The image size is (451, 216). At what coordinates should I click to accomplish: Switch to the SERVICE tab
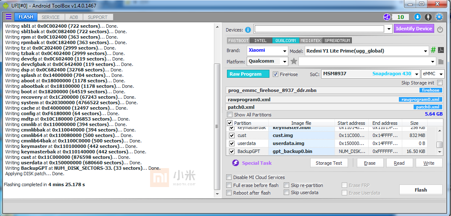(50, 17)
